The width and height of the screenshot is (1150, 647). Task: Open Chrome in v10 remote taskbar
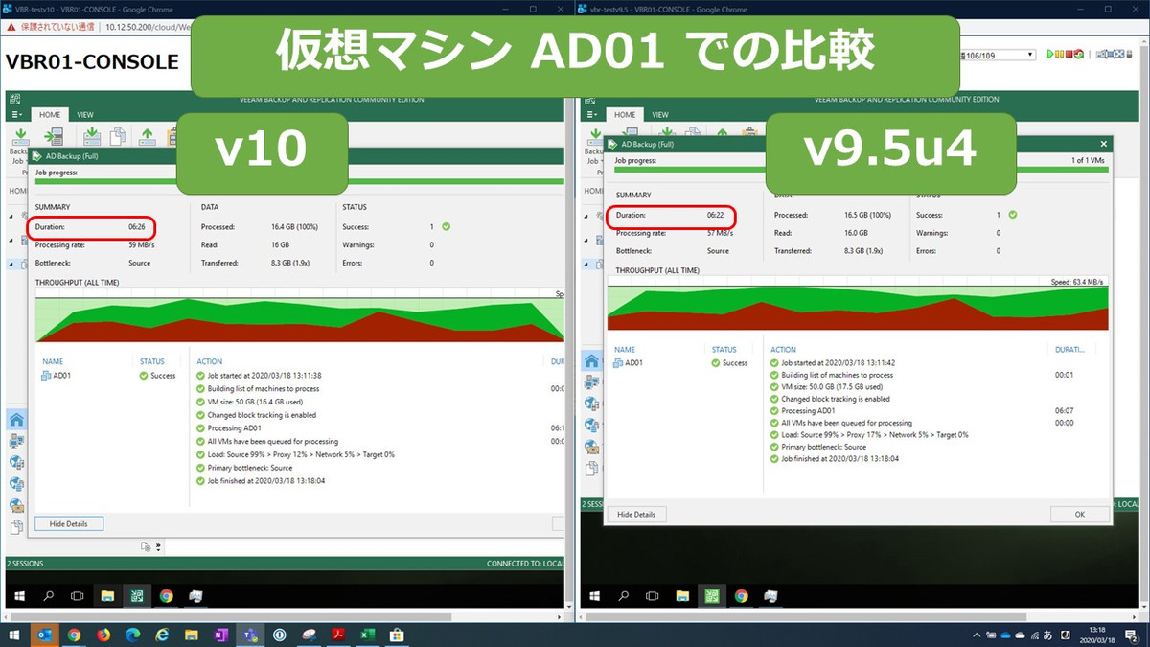tap(166, 595)
